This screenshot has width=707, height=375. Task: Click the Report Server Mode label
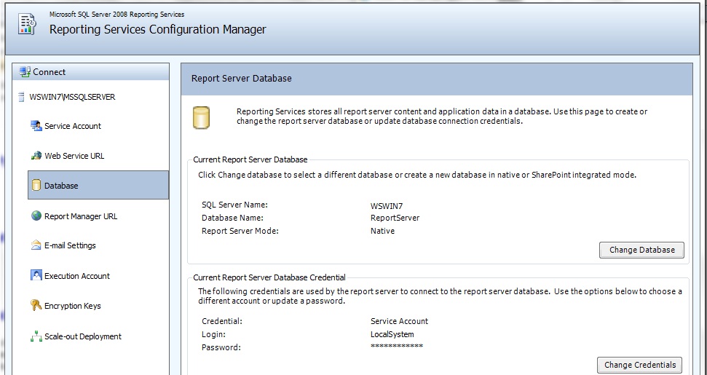[x=240, y=231]
